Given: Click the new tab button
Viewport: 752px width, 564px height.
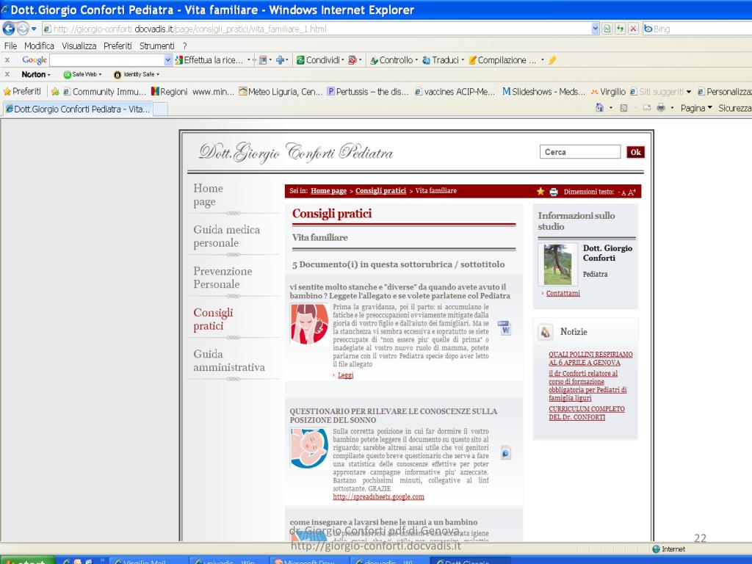Looking at the screenshot, I should (x=160, y=109).
